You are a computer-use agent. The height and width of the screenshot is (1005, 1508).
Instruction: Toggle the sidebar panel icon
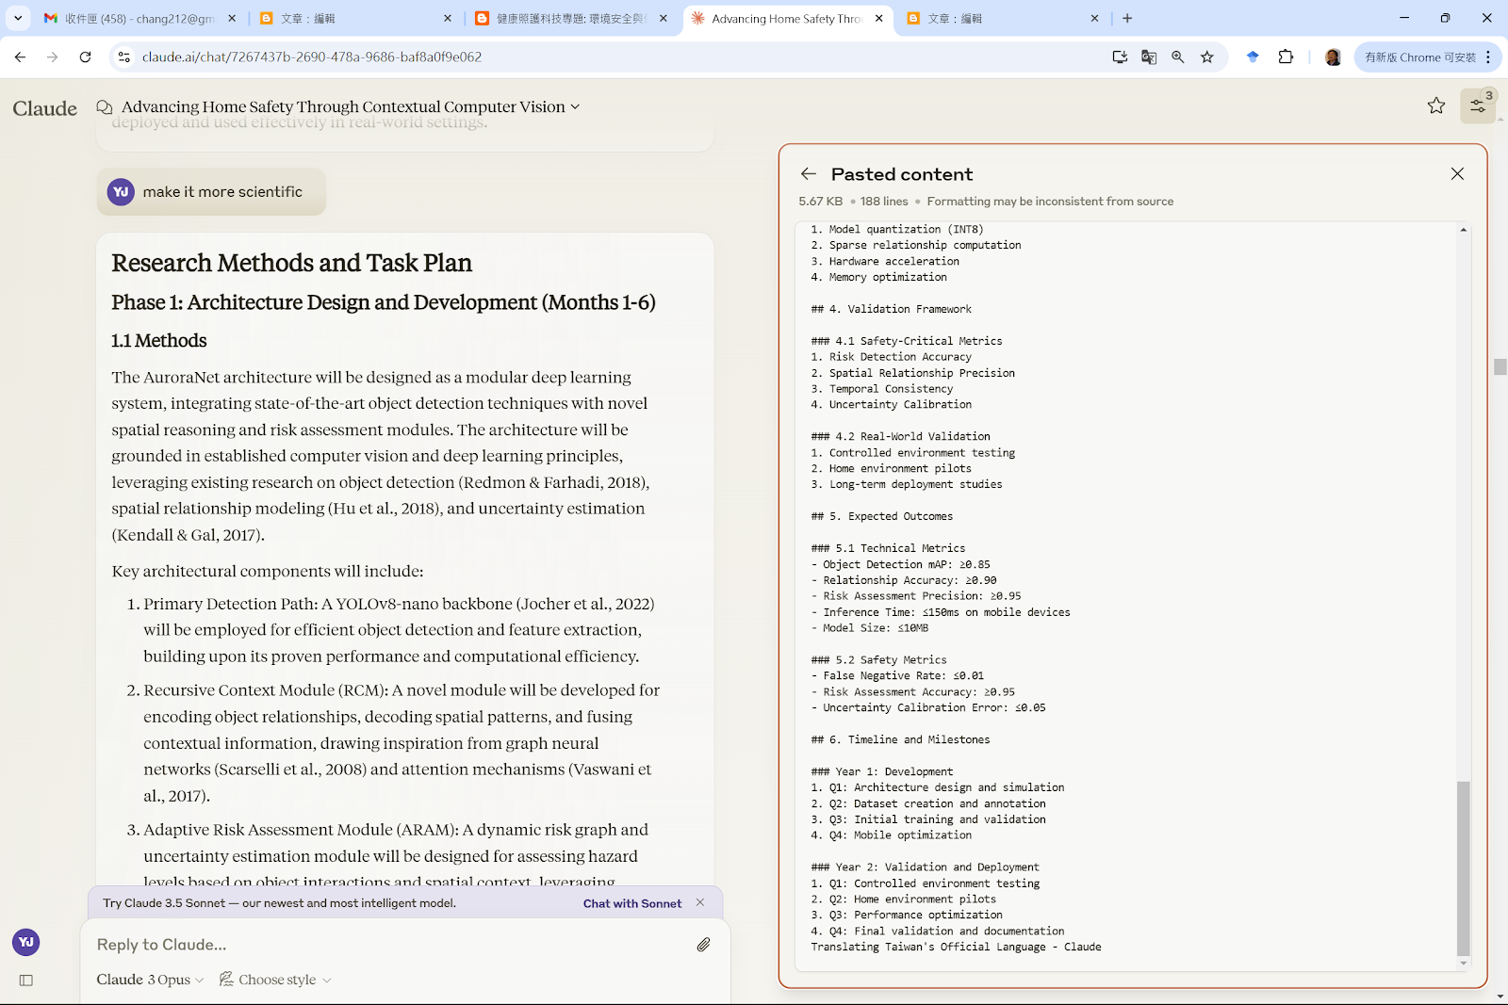pos(26,981)
